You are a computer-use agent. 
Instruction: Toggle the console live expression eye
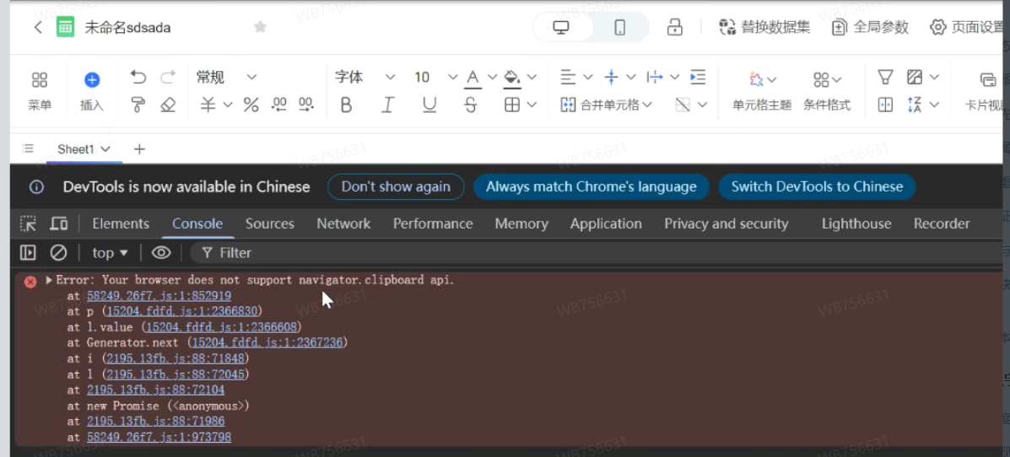[x=161, y=252]
